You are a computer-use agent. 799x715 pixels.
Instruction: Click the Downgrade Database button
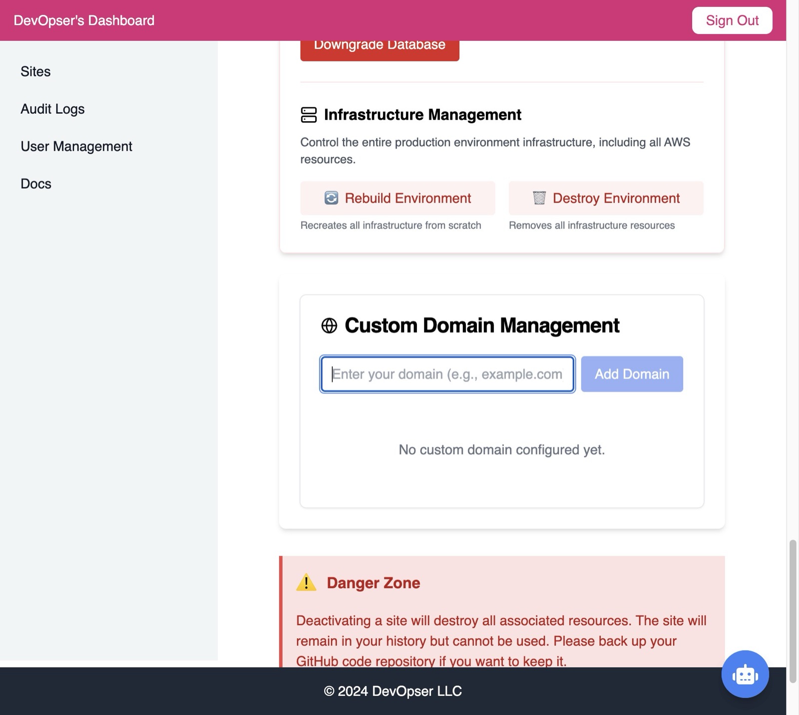[x=380, y=50]
